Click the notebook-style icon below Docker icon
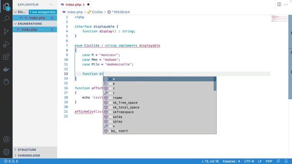This screenshot has width=292, height=164. (6, 82)
